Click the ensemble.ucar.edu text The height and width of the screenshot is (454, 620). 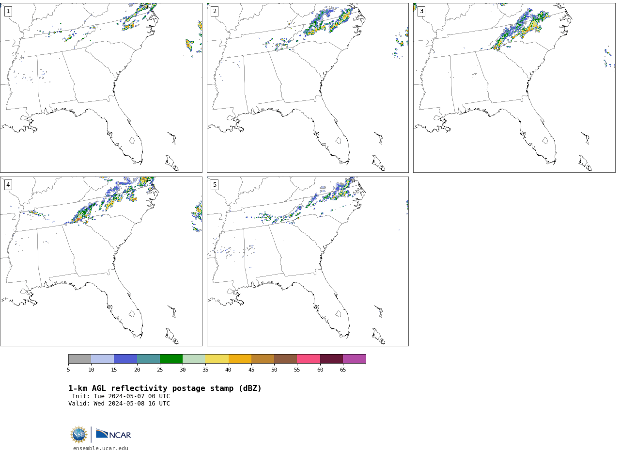101,449
